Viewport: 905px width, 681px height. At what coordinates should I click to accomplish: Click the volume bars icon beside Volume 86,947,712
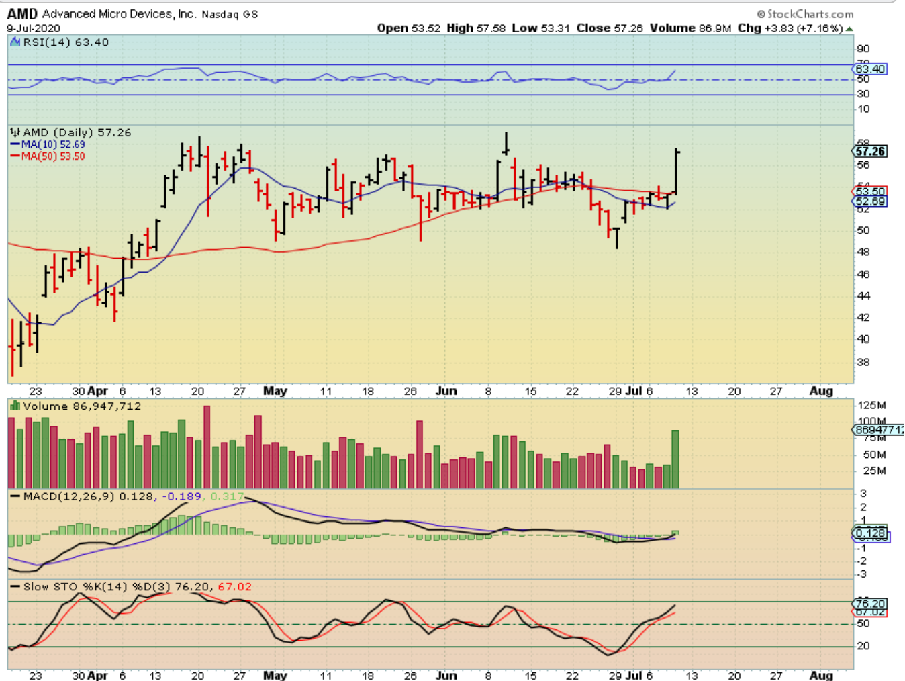[x=15, y=406]
